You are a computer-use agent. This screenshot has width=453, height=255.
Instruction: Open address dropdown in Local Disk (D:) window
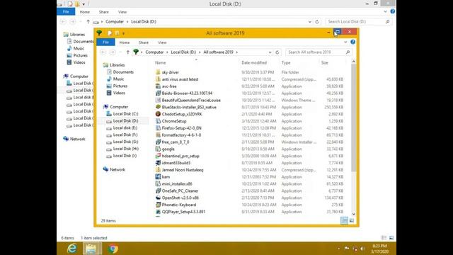coord(310,22)
